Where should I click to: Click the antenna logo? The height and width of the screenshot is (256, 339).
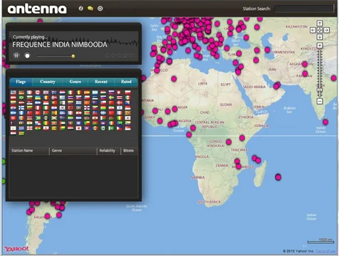(x=37, y=9)
